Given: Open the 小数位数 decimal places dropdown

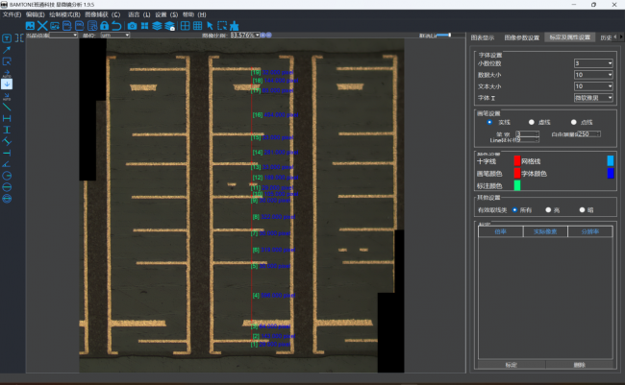Looking at the screenshot, I should pos(593,63).
